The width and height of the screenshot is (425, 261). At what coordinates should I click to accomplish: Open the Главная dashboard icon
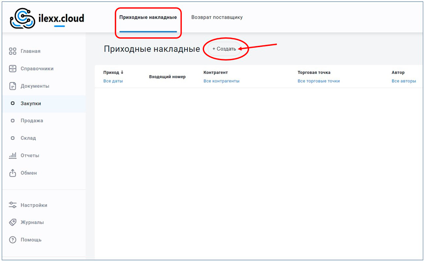(x=13, y=51)
